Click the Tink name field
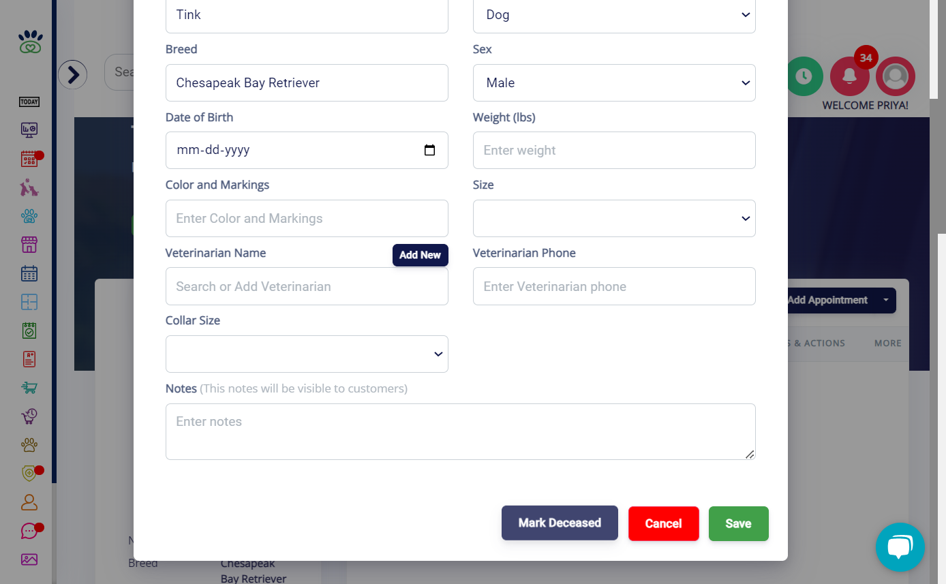 pos(307,15)
